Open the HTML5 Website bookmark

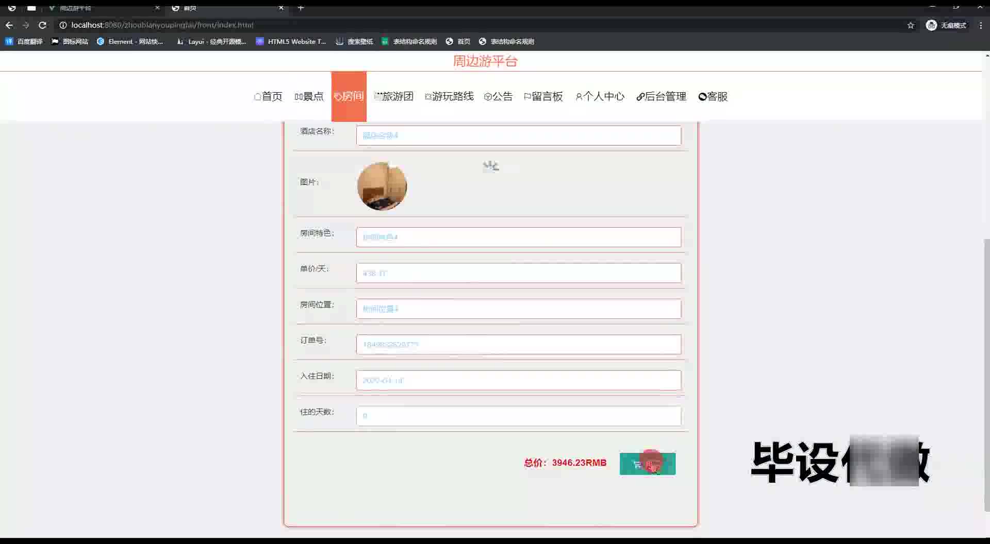pos(291,41)
